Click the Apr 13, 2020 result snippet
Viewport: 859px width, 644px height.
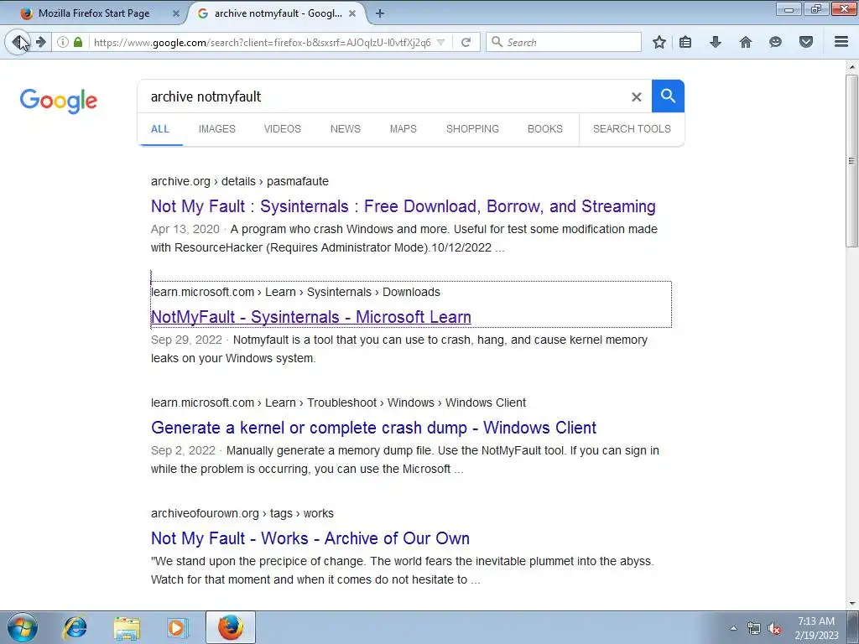[x=404, y=238]
